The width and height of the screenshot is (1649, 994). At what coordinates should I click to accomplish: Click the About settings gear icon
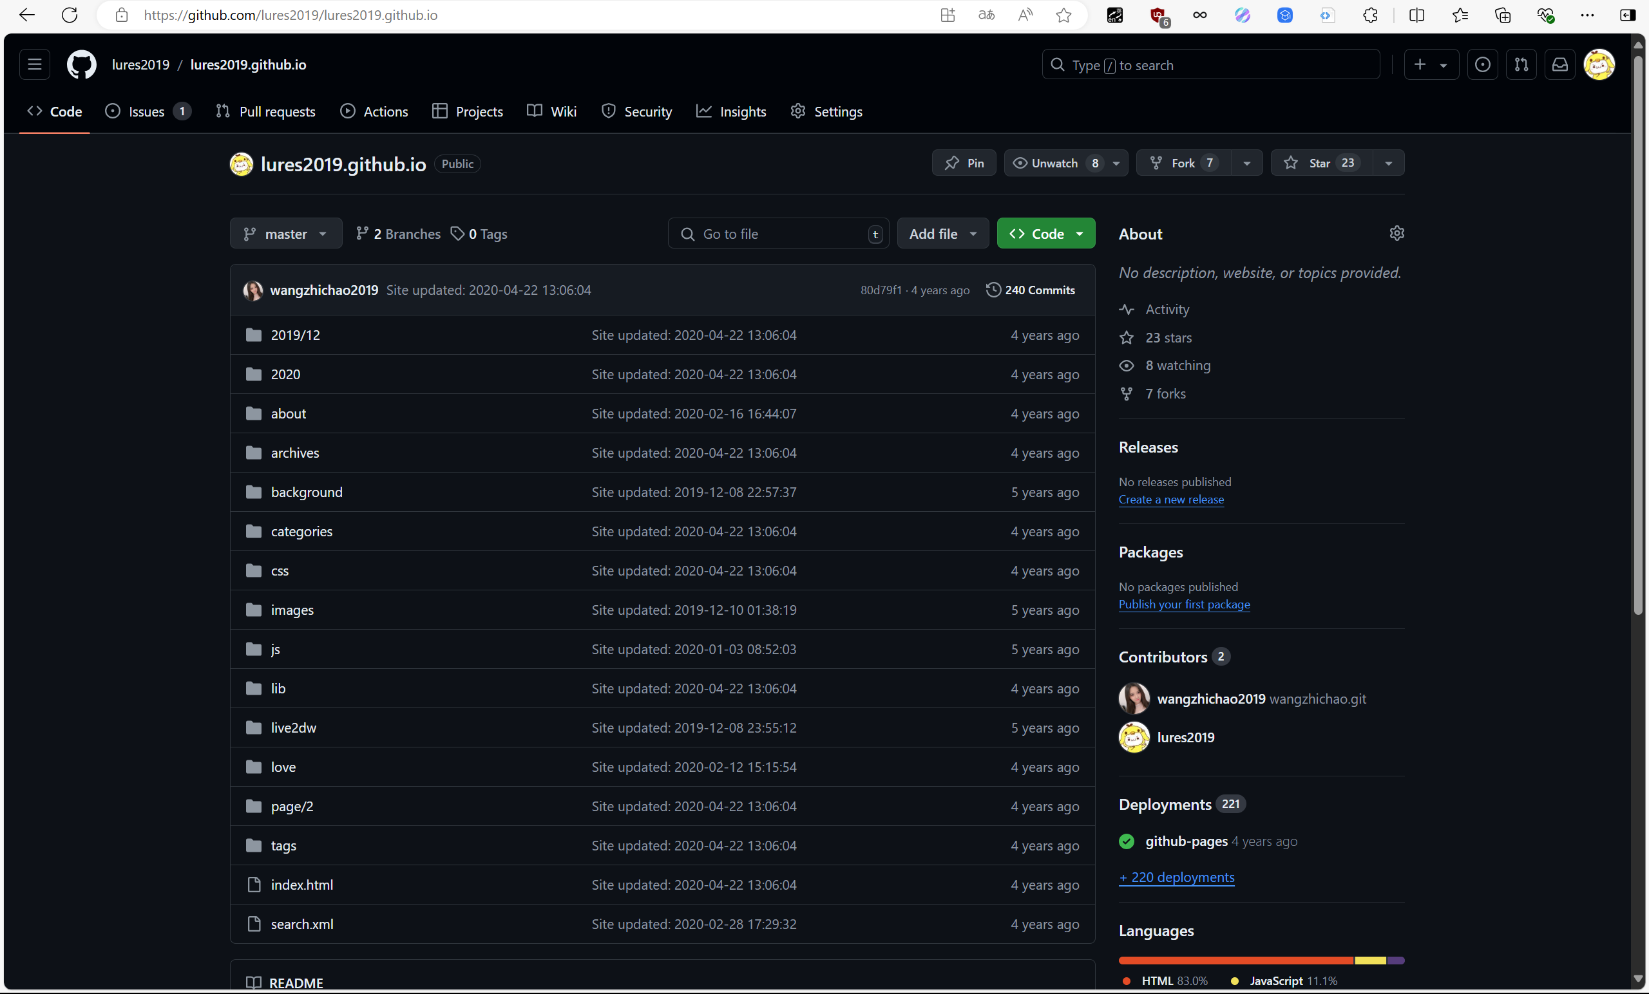point(1396,234)
